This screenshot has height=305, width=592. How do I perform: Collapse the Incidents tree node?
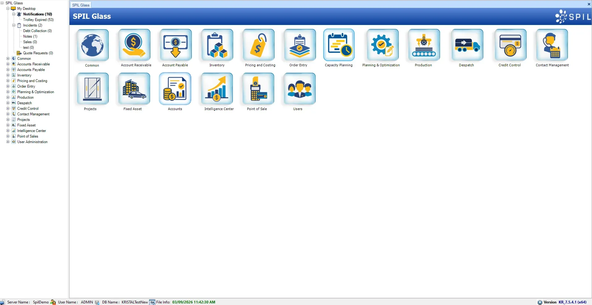coord(14,25)
